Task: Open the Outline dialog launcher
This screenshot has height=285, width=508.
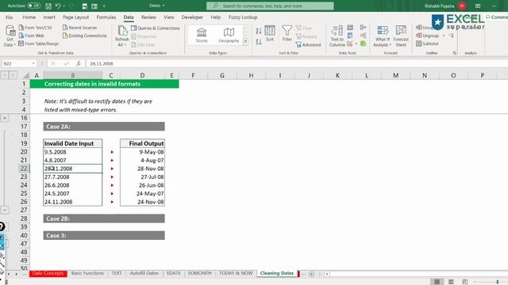Action: point(455,53)
